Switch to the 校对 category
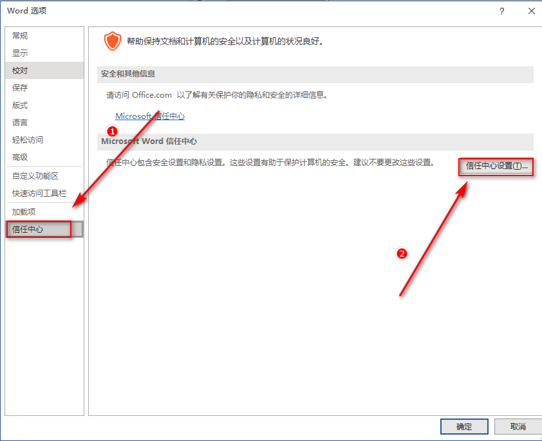The width and height of the screenshot is (542, 441). coord(44,71)
